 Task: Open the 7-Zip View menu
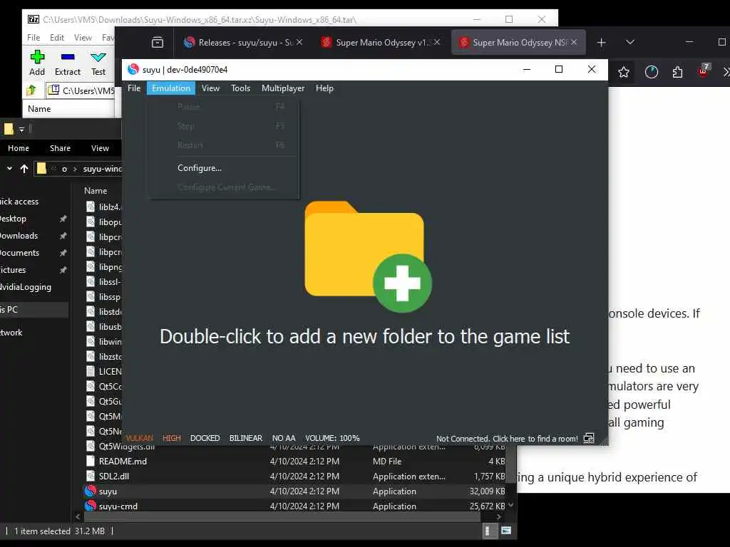[83, 38]
